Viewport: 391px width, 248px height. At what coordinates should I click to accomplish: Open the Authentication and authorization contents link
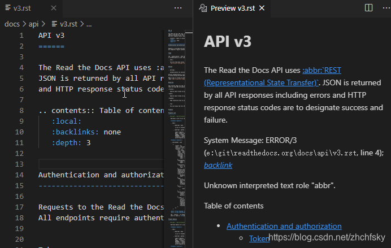point(284,226)
